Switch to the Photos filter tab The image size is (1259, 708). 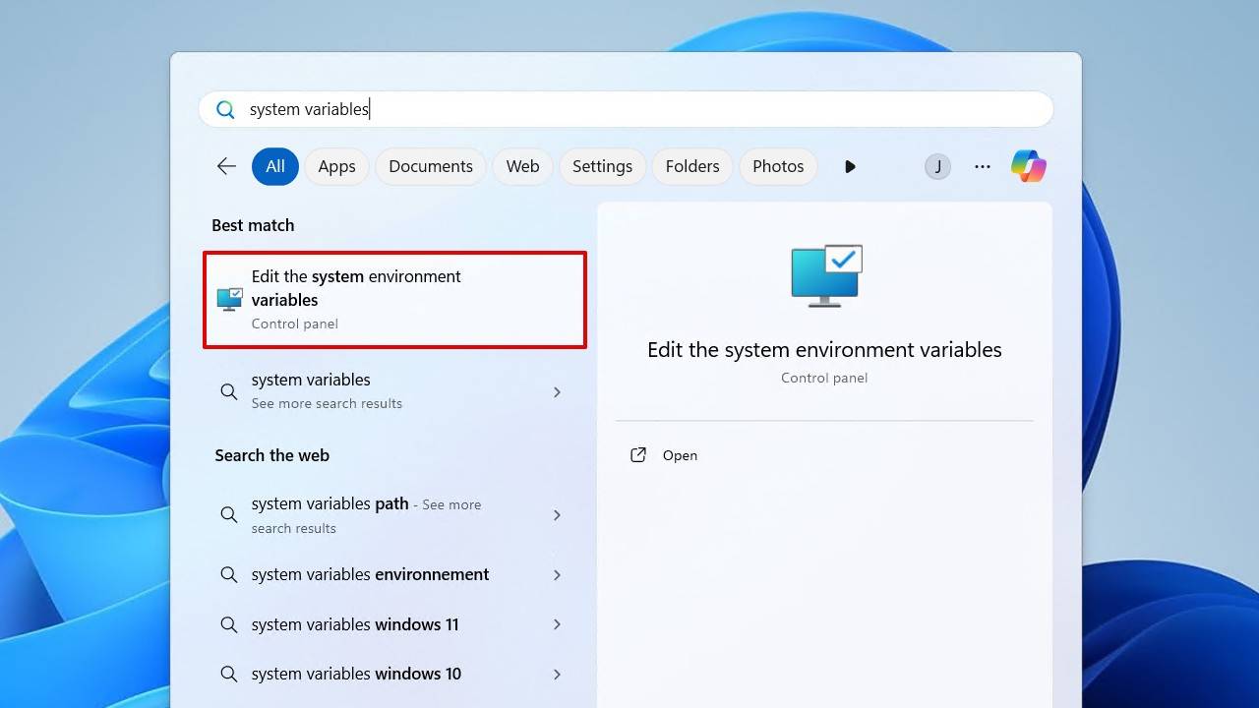778,166
